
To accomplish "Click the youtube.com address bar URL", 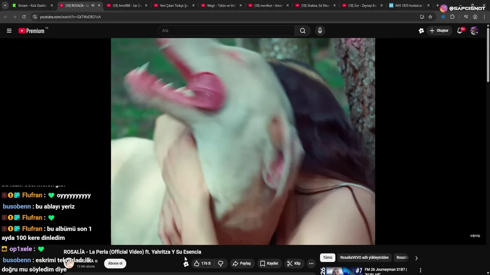I will click(70, 17).
